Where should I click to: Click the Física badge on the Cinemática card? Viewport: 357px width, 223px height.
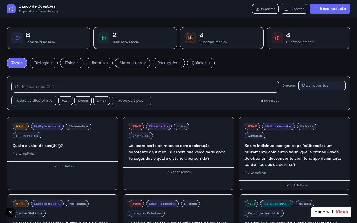pos(181,126)
